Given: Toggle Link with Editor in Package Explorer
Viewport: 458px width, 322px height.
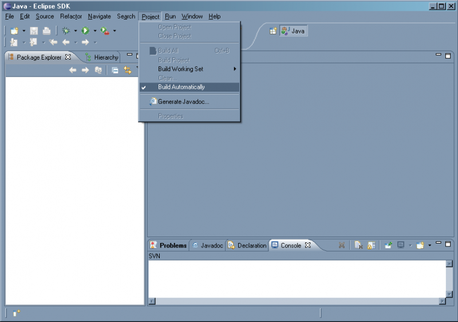Looking at the screenshot, I should pos(128,70).
